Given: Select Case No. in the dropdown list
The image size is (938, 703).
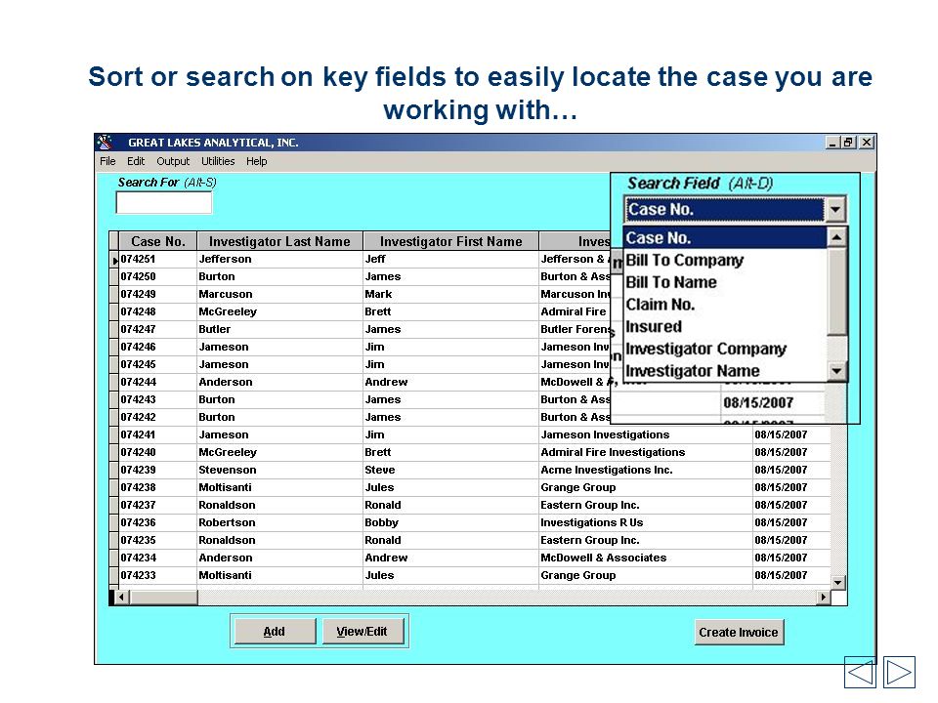Looking at the screenshot, I should click(725, 238).
